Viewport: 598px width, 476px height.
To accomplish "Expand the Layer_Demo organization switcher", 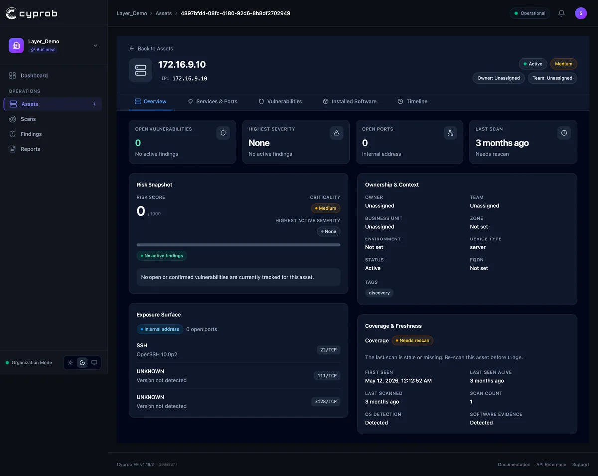I will (x=95, y=46).
